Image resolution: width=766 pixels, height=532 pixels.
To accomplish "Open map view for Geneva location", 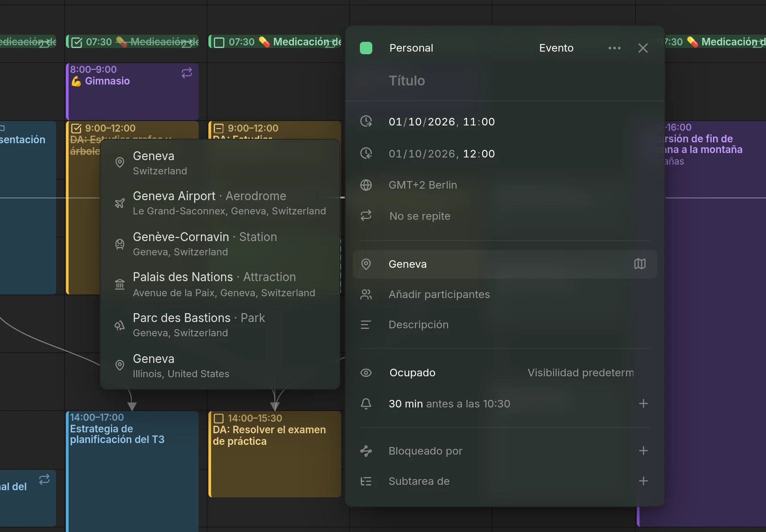I will coord(640,264).
